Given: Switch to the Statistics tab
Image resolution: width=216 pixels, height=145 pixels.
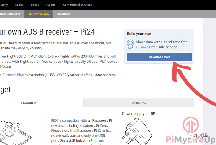Looking at the screenshot, I should (x=64, y=14).
